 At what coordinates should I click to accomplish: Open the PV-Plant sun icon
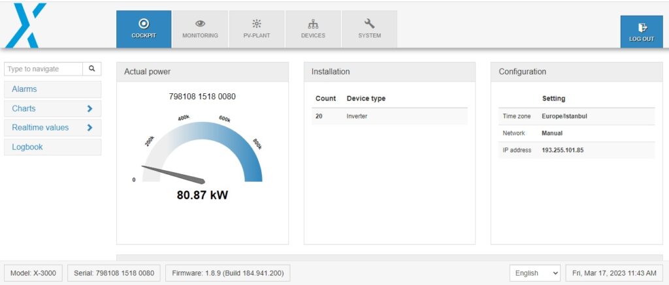(256, 23)
